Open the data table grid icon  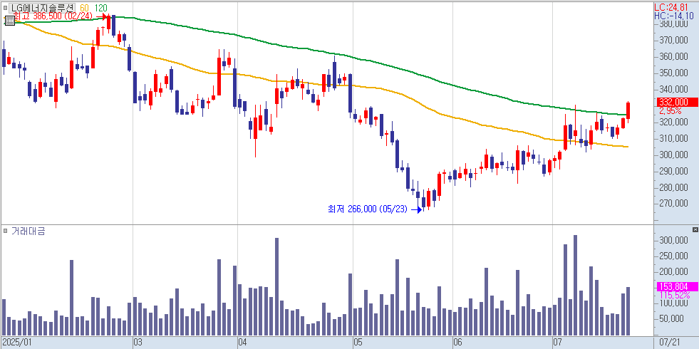[9, 21]
